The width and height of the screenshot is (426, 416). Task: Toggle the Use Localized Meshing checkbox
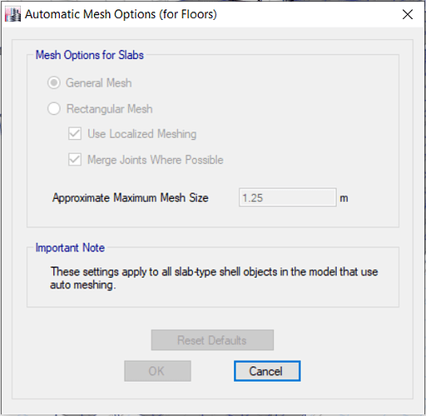(75, 134)
